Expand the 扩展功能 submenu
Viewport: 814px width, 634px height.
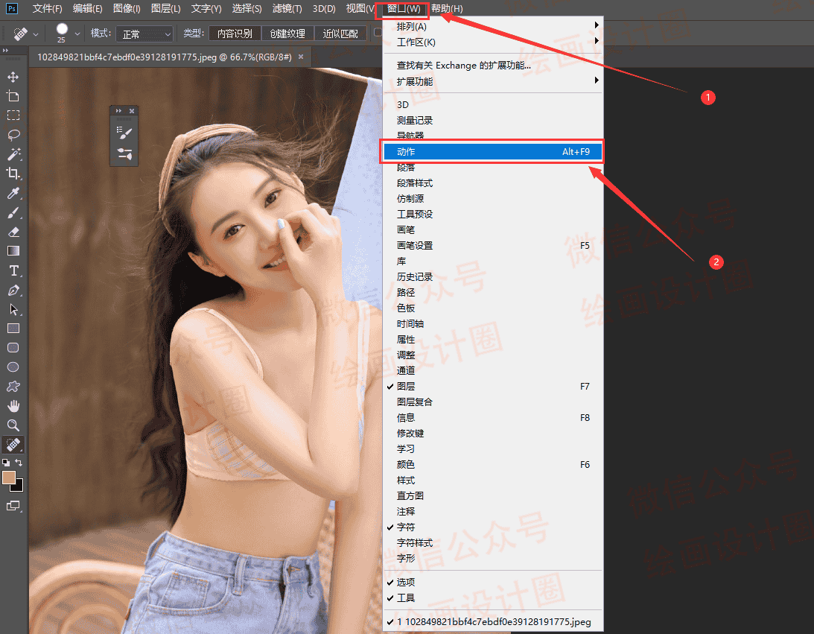tap(492, 81)
